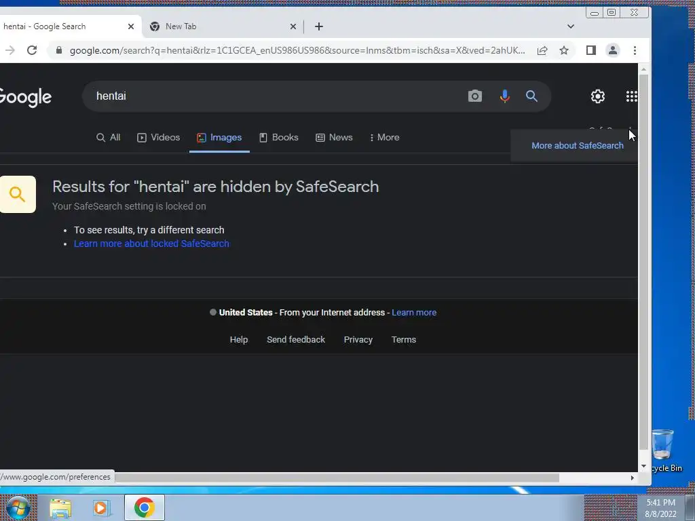Open Learn more about locked SafeSearch link
Image resolution: width=695 pixels, height=521 pixels.
tap(151, 244)
